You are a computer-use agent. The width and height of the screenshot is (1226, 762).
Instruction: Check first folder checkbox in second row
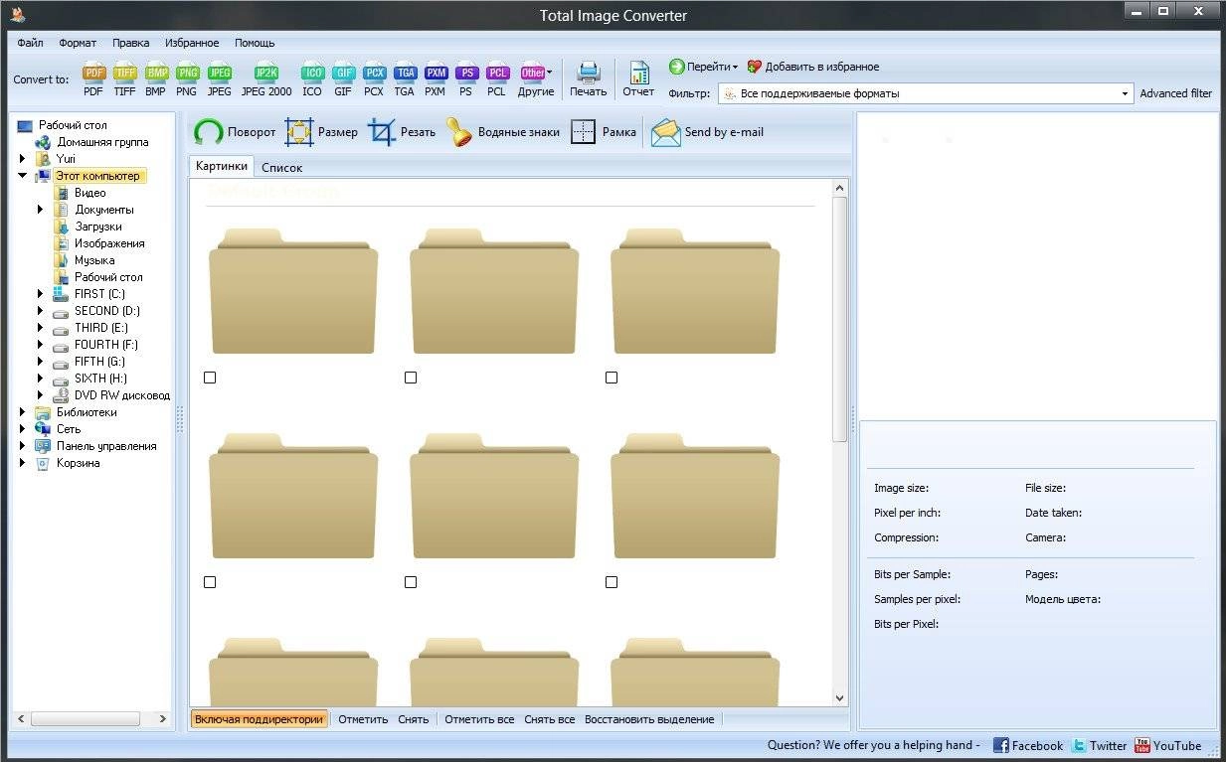click(210, 582)
